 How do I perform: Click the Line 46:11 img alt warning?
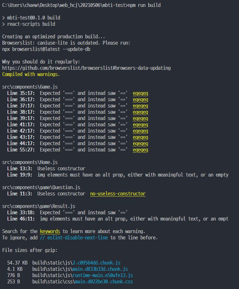[x=118, y=219]
